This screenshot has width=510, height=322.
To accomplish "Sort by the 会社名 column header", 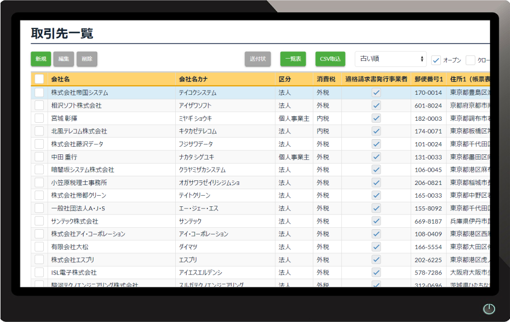I will 61,79.
